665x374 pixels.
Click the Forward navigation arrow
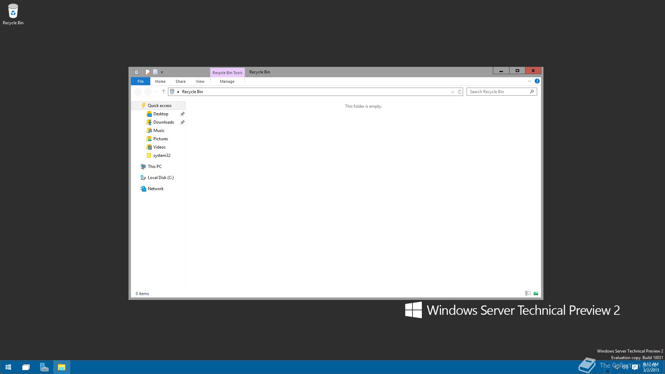click(x=148, y=92)
